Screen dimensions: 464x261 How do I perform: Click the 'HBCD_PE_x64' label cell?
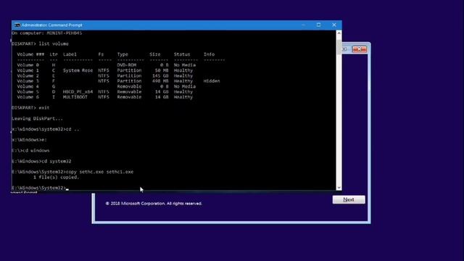point(78,92)
